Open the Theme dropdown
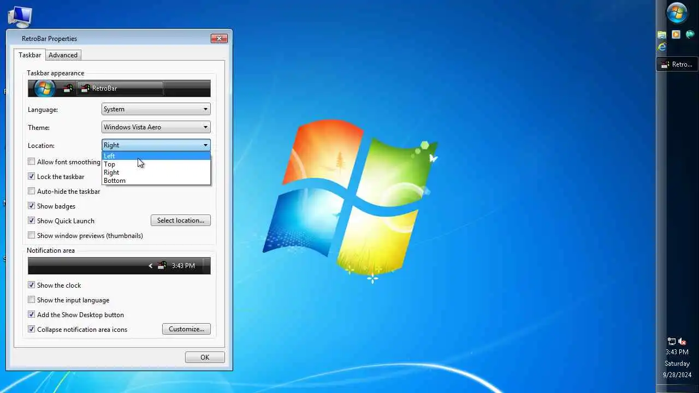The width and height of the screenshot is (699, 393). pyautogui.click(x=156, y=127)
